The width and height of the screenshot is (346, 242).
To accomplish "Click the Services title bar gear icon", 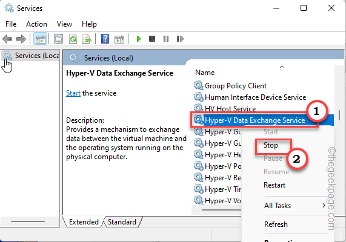I will coord(9,8).
